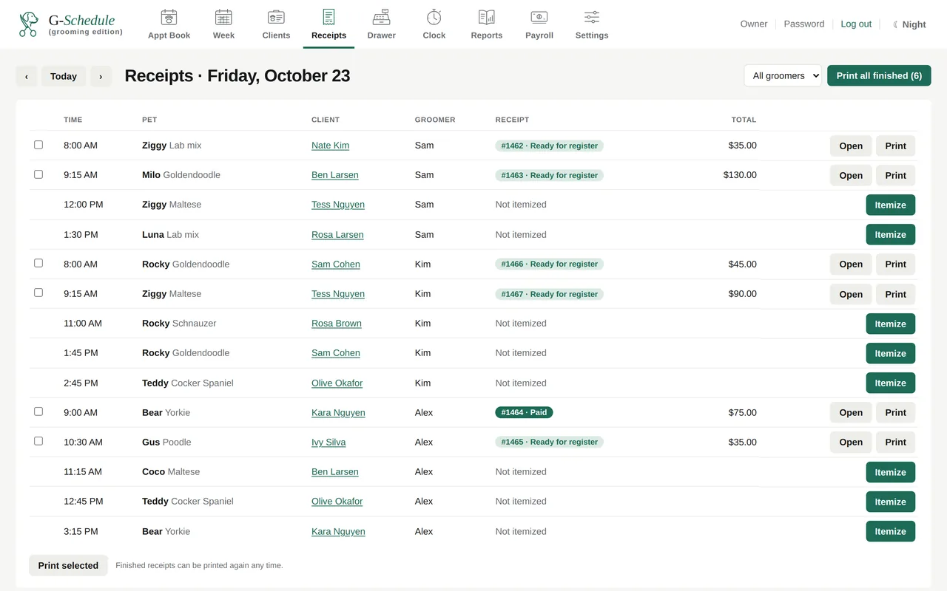Viewport: 947px width, 591px height.
Task: Open client Nate Kim
Action: (330, 146)
